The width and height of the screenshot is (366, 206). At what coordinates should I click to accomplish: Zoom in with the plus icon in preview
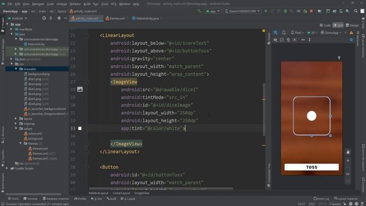[348, 160]
